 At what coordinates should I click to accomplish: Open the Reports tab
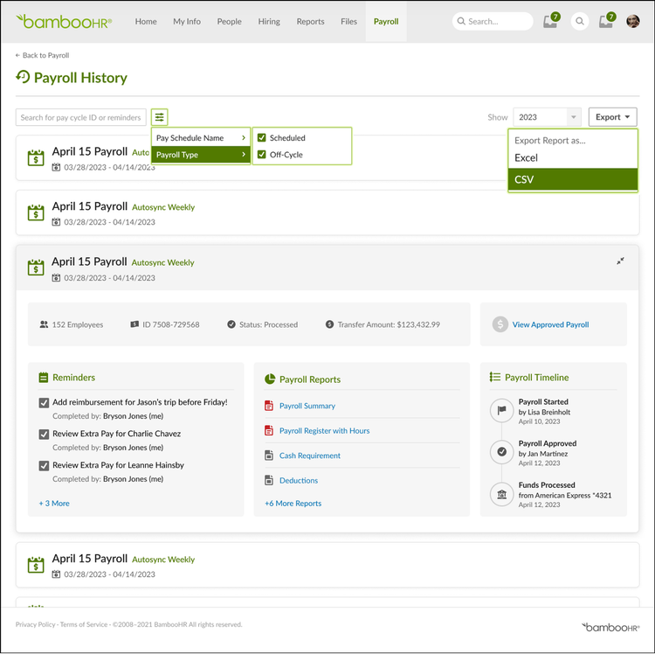(x=310, y=21)
